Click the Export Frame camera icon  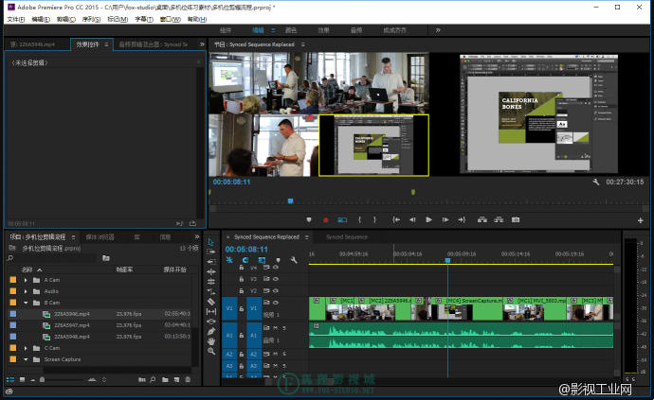click(x=516, y=219)
